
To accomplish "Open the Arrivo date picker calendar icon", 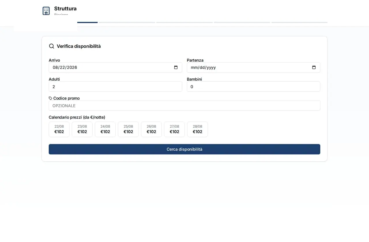I will coord(176,67).
